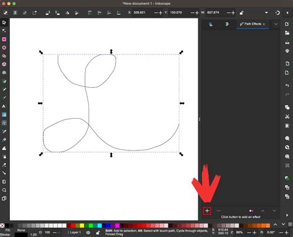This screenshot has width=293, height=237.
Task: Open the toolbar overflow dropdown arrow
Action: click(266, 13)
